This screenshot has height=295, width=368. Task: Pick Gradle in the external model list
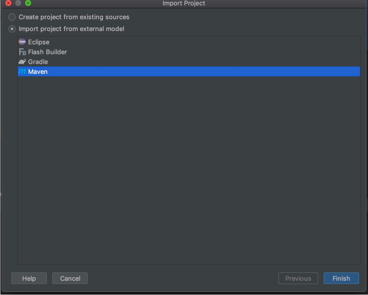(x=38, y=62)
